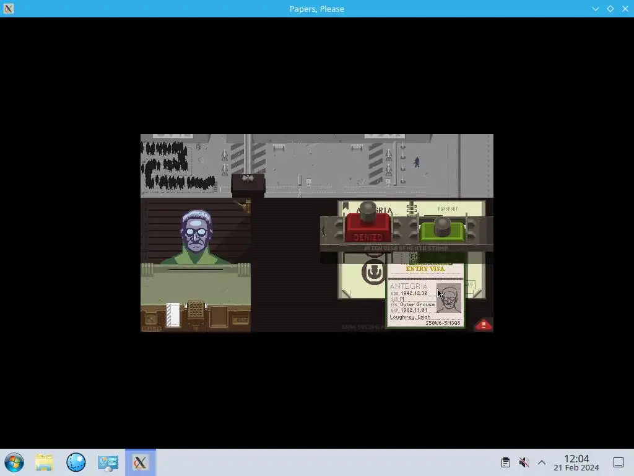Click the red discrepancy alert button
Screen dimensions: 634x476
tap(484, 325)
